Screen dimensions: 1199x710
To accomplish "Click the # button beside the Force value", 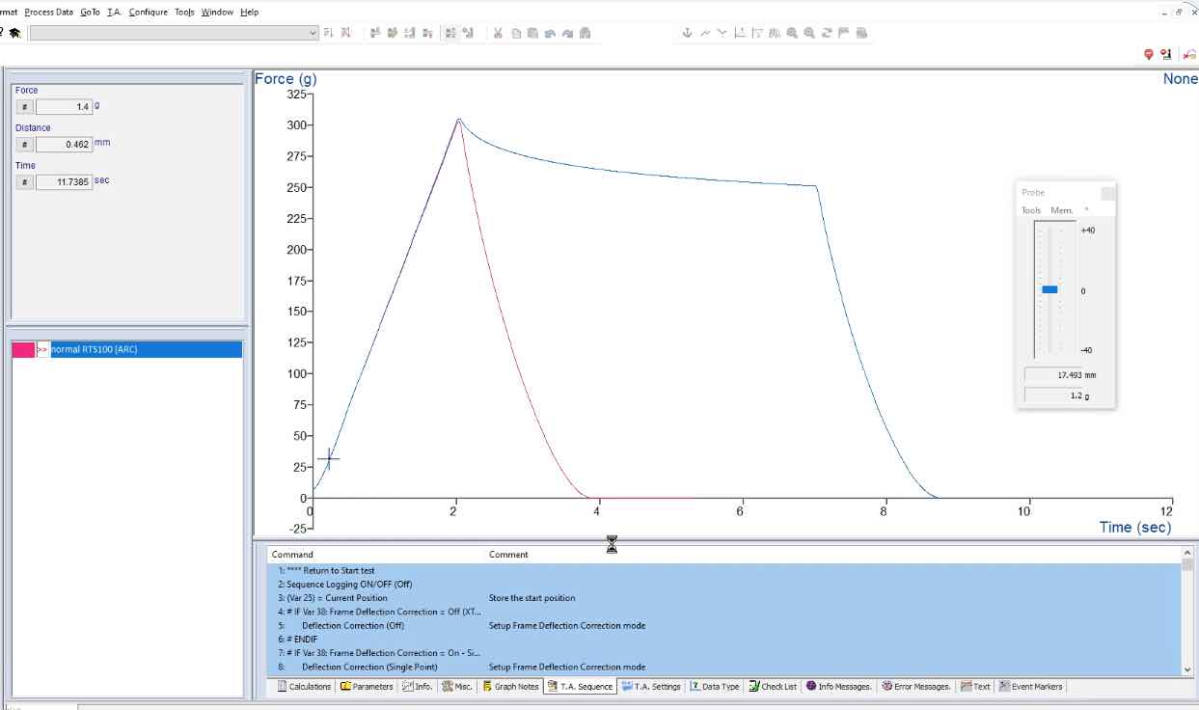I will point(24,106).
